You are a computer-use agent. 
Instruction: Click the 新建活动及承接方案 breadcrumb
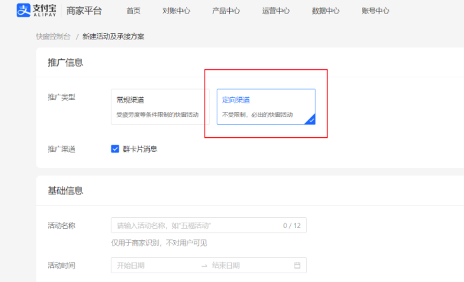(x=113, y=36)
